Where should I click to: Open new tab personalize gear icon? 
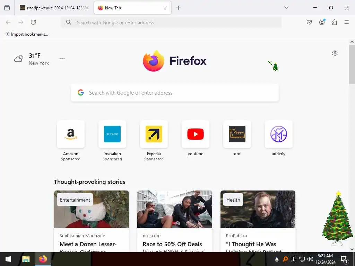[335, 53]
